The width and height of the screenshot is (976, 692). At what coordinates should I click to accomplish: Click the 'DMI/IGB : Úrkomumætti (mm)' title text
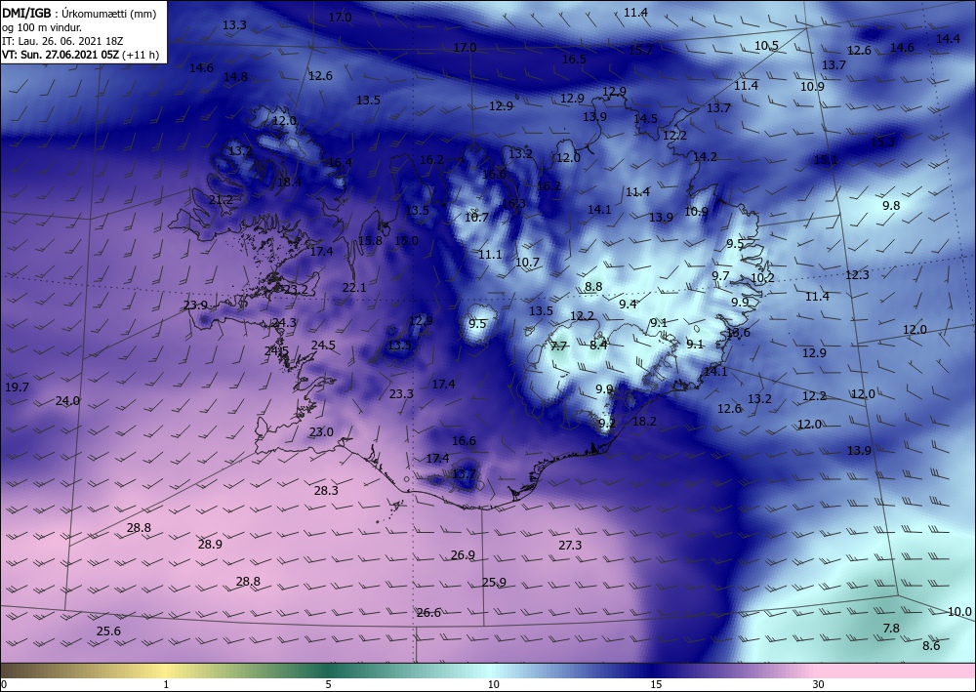pyautogui.click(x=79, y=14)
